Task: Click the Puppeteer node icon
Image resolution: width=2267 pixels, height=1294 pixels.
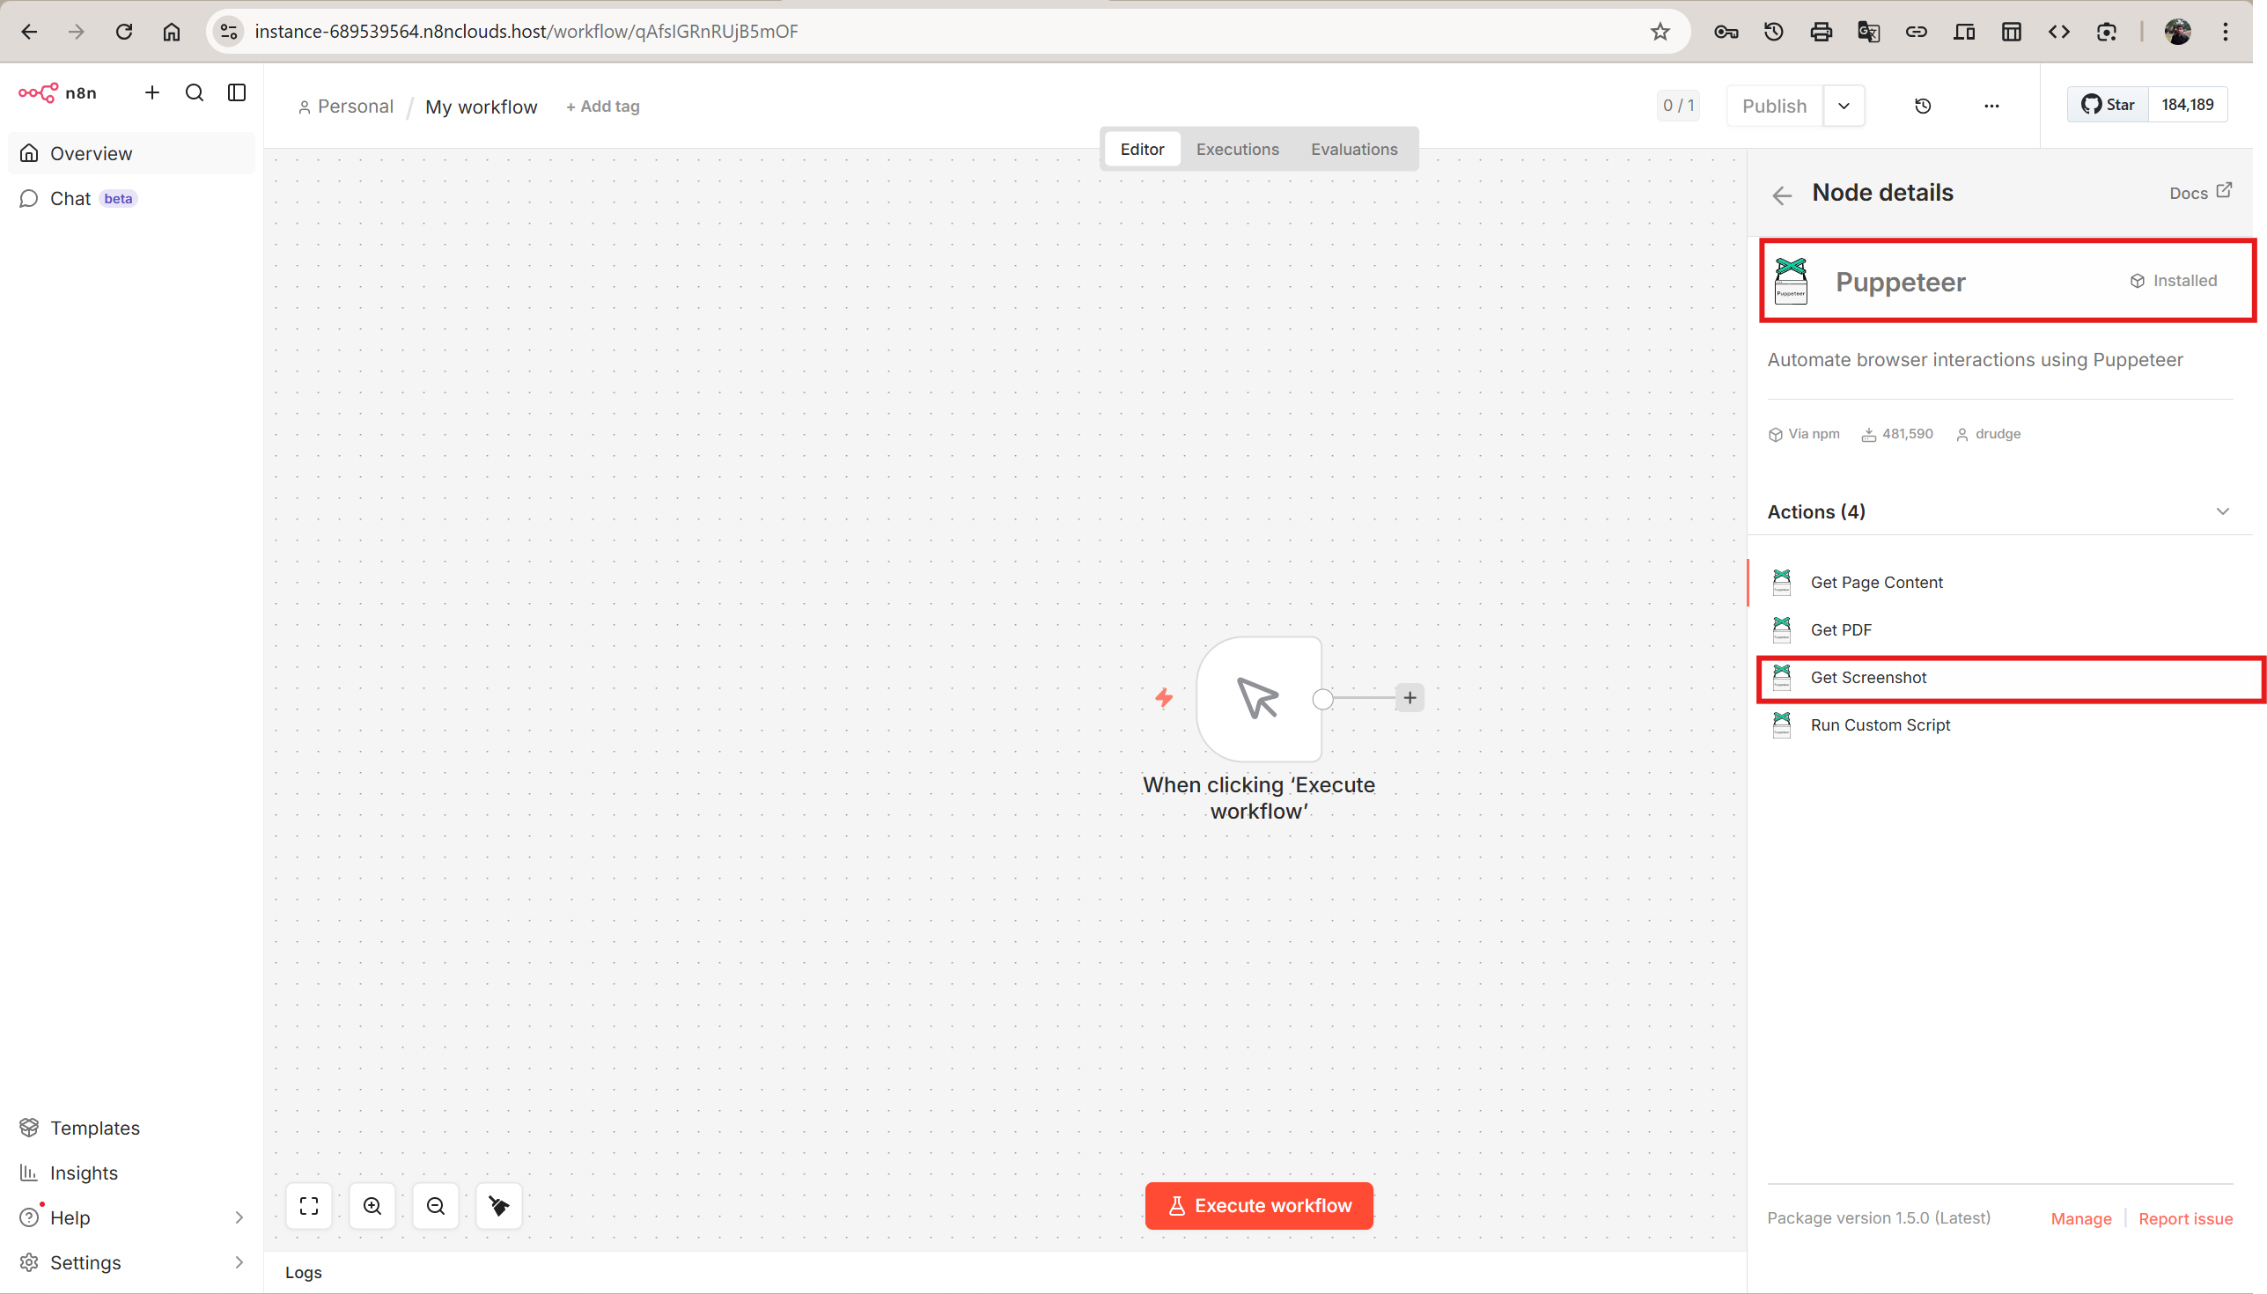Action: tap(1791, 281)
